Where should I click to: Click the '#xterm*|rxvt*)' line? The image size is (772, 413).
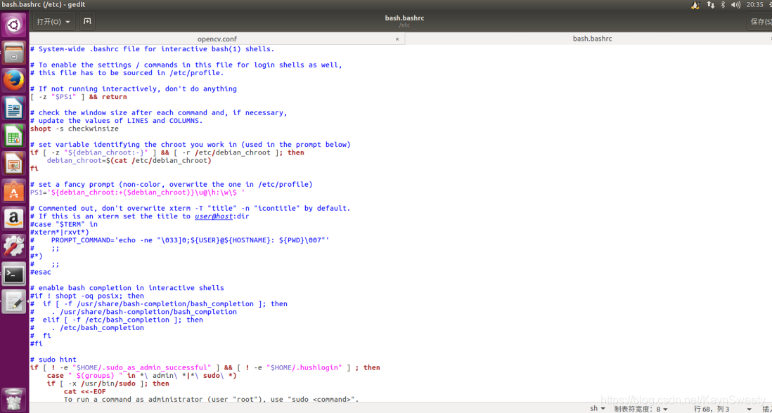point(60,232)
